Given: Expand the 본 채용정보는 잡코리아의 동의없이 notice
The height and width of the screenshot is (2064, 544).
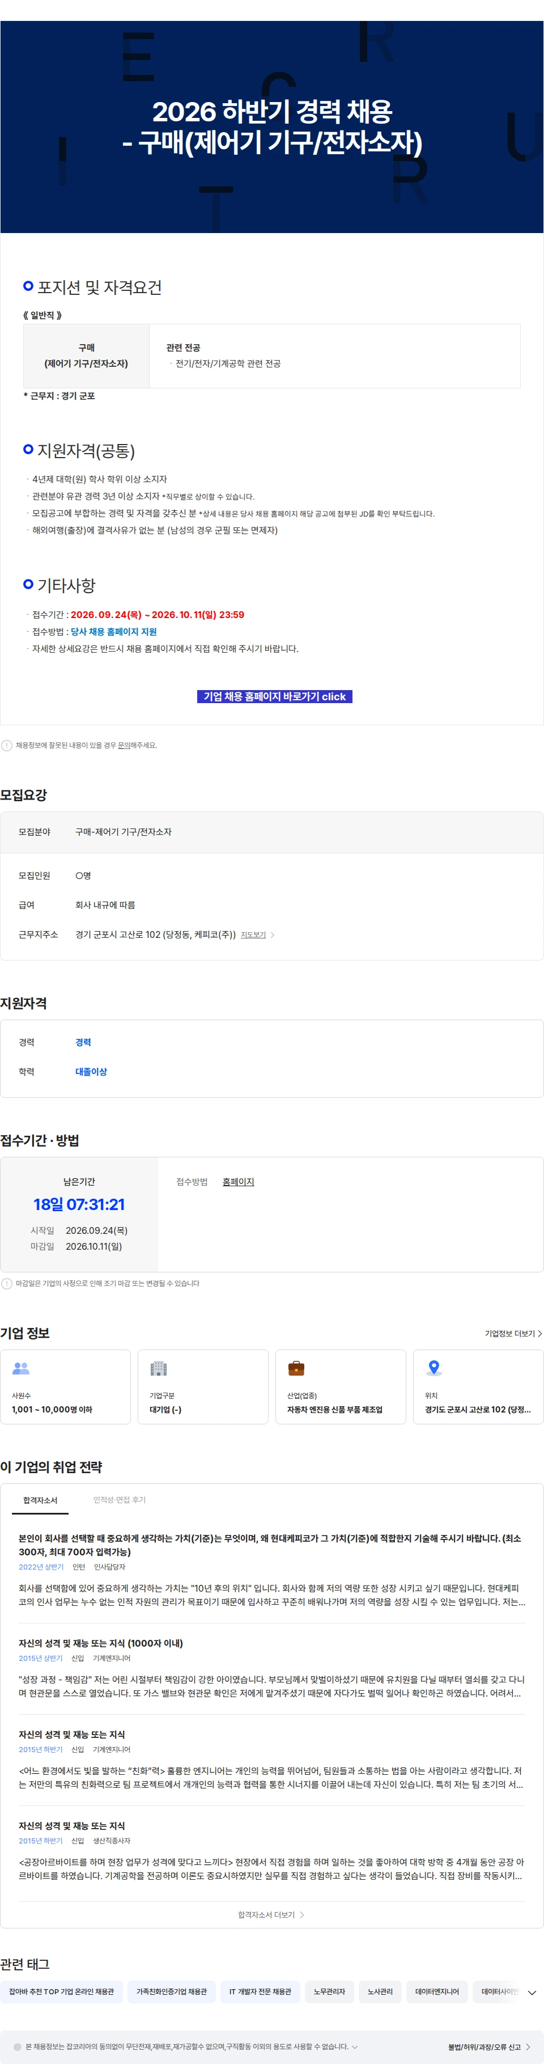Looking at the screenshot, I should (x=355, y=2046).
